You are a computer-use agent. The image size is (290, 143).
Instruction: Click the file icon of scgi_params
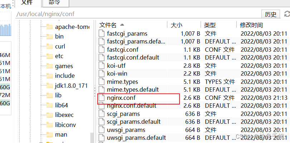[101, 114]
